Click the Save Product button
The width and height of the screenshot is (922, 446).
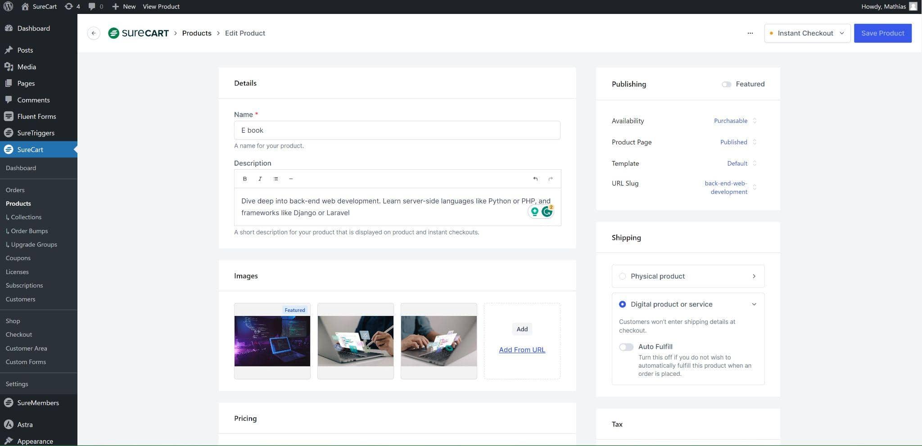[882, 33]
